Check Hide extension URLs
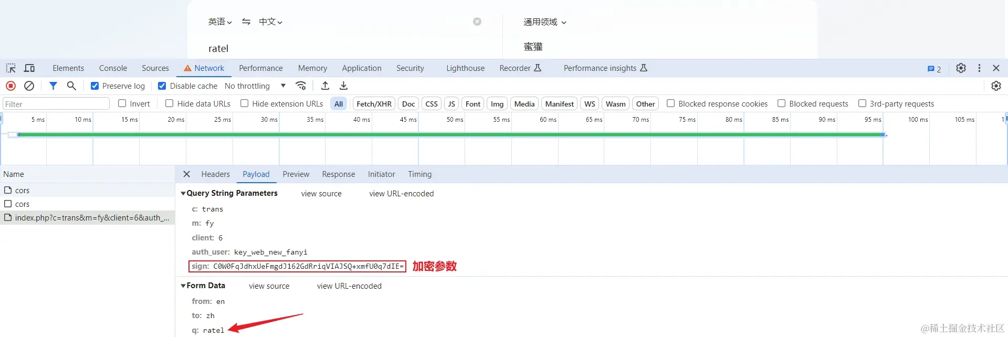The image size is (1008, 337). [x=244, y=103]
